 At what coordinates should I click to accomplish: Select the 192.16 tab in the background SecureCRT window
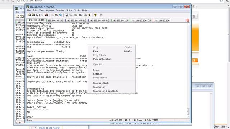click(20, 22)
